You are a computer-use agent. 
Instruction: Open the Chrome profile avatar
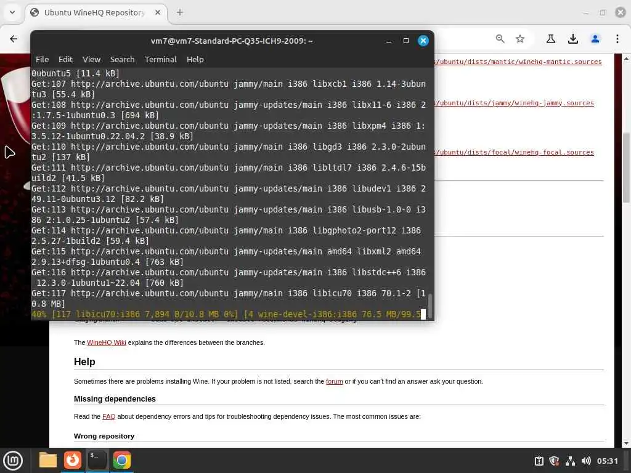[595, 39]
